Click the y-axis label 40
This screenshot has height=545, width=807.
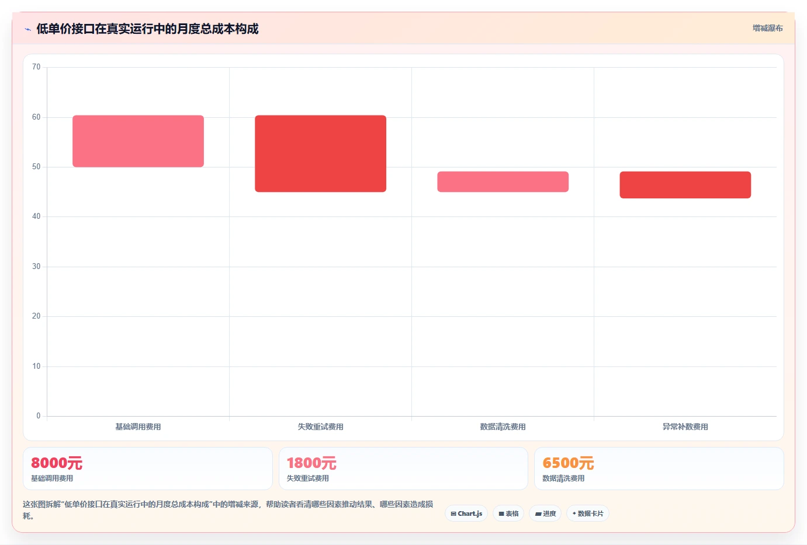click(36, 216)
